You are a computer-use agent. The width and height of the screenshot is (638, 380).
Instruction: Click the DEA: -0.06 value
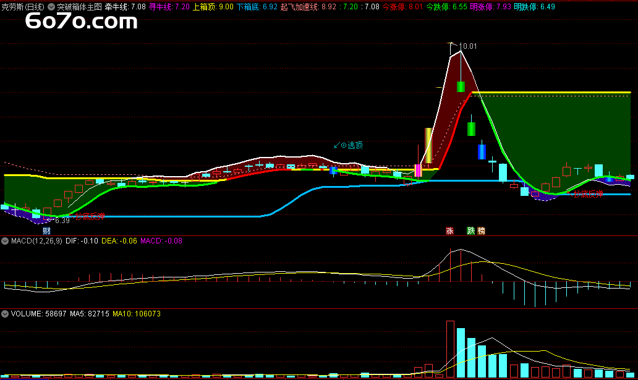(x=119, y=241)
